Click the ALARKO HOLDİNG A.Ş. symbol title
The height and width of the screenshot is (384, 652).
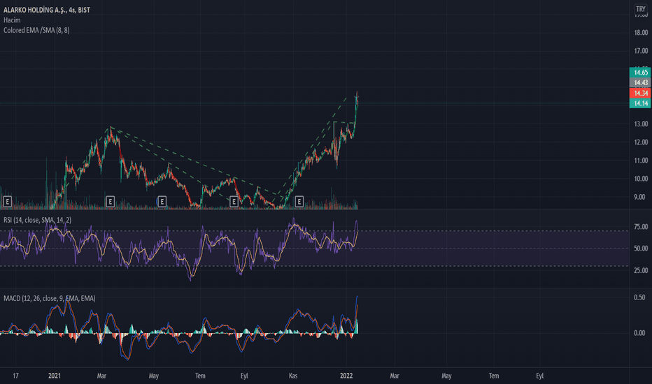pyautogui.click(x=47, y=10)
